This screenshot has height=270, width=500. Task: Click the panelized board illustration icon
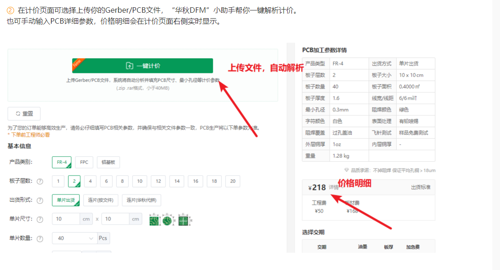point(184,220)
